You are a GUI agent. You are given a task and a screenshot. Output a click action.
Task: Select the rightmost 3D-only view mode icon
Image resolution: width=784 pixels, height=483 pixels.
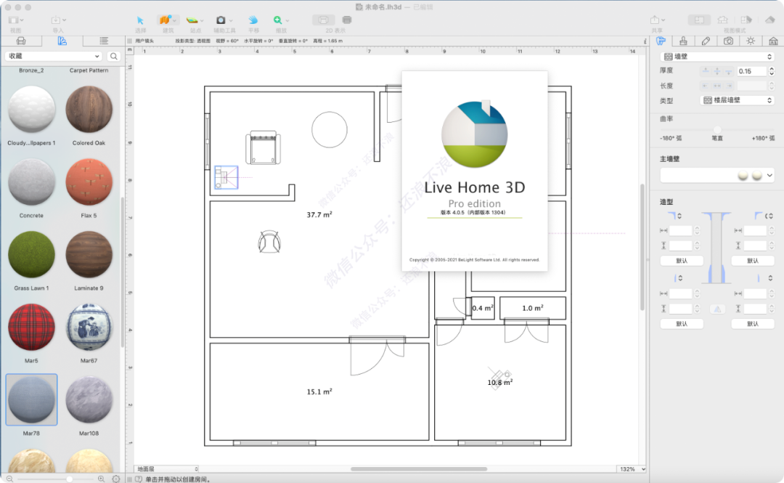770,20
